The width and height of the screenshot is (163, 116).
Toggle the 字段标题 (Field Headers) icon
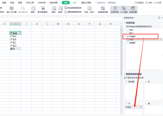[133, 10]
